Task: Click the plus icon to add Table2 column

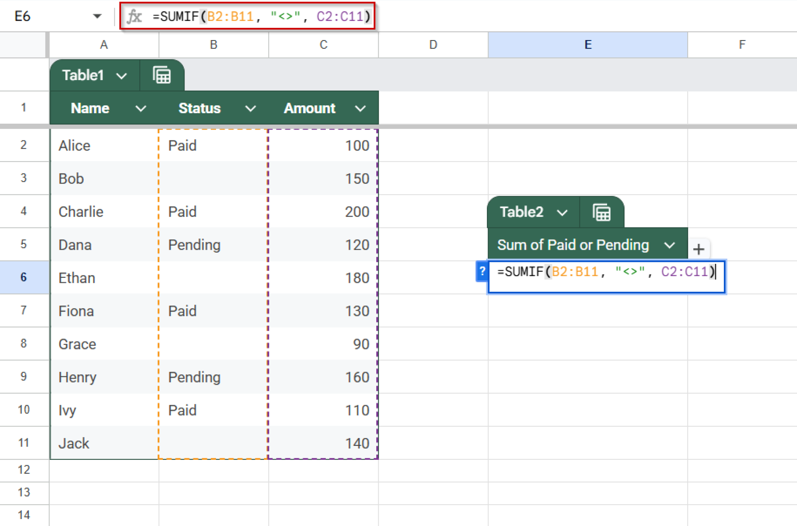Action: click(699, 249)
